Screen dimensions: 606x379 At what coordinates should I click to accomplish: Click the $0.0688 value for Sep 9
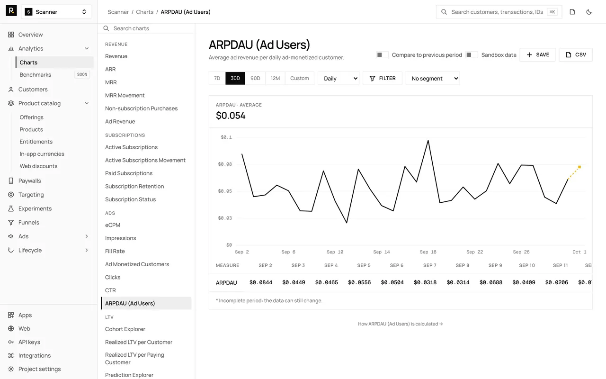pos(491,282)
